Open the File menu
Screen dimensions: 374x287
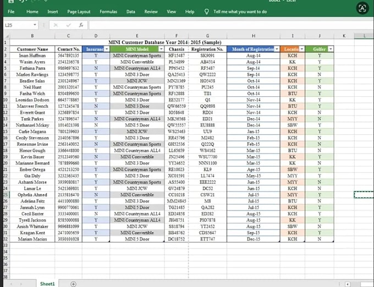11,12
